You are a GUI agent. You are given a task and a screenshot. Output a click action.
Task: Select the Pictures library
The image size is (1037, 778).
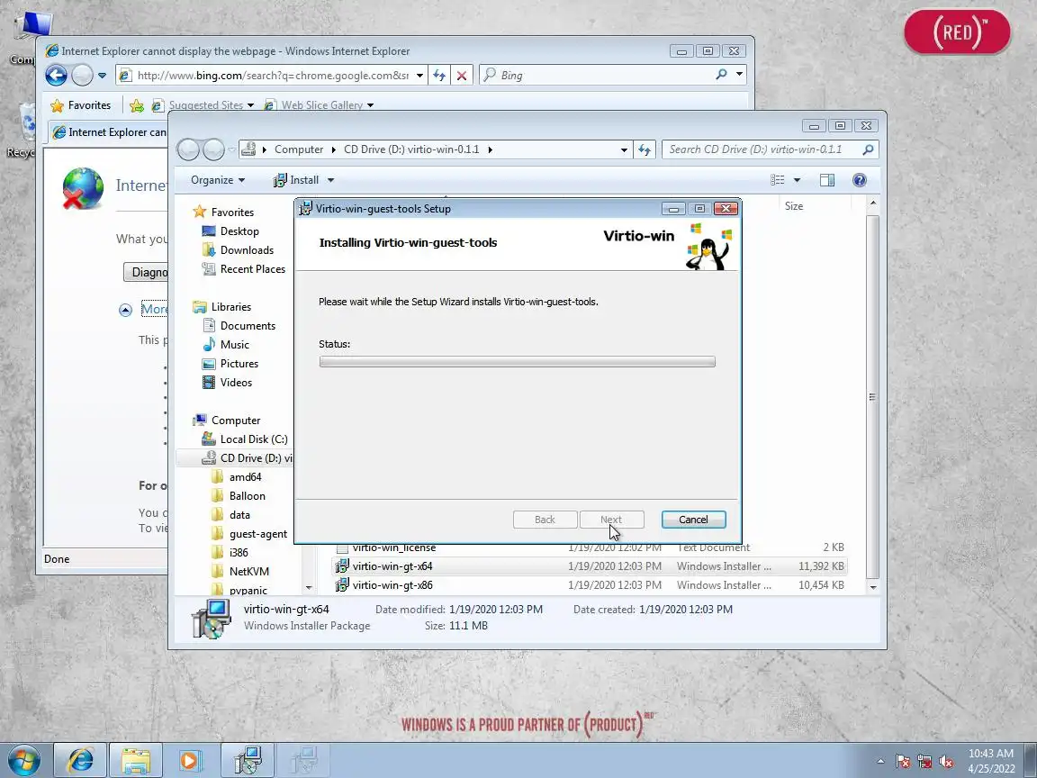(239, 364)
